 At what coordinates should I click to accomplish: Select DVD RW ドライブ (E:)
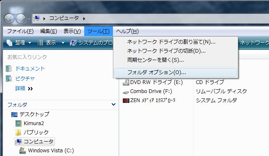pos(156,82)
